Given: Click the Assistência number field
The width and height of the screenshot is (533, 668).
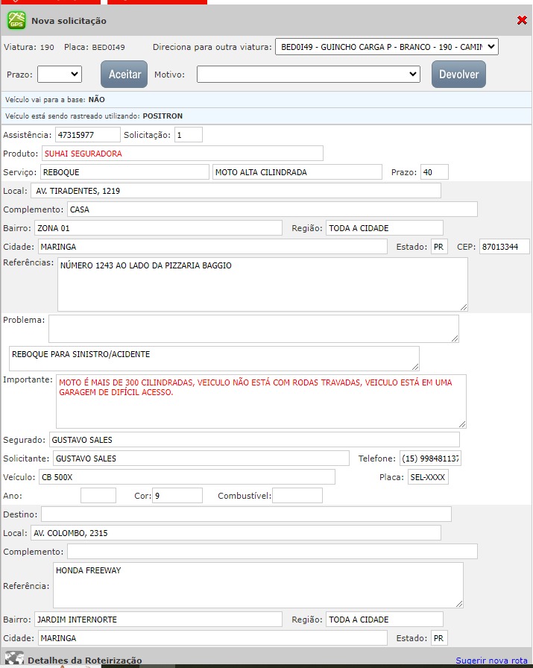Looking at the screenshot, I should point(87,135).
